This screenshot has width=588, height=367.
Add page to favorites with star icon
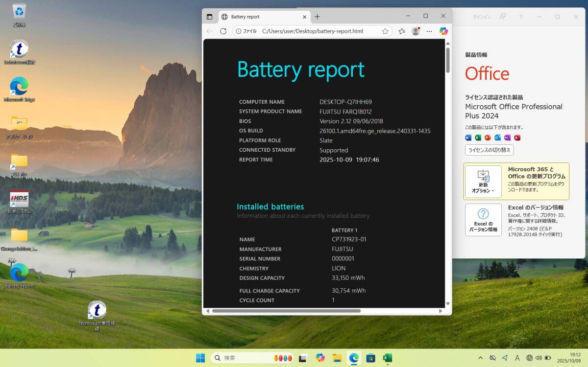pos(385,31)
